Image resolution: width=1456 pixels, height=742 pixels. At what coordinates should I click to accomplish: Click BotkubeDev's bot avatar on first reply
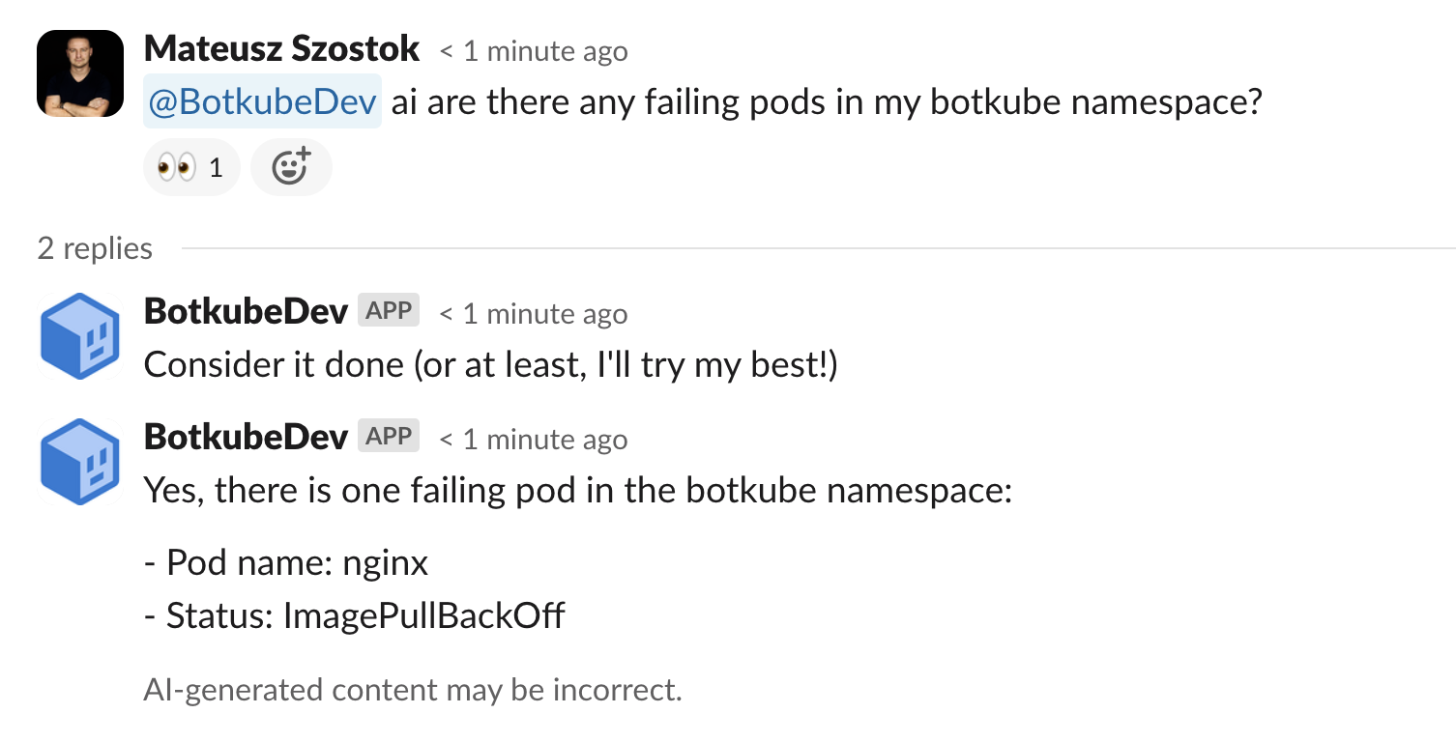coord(78,335)
